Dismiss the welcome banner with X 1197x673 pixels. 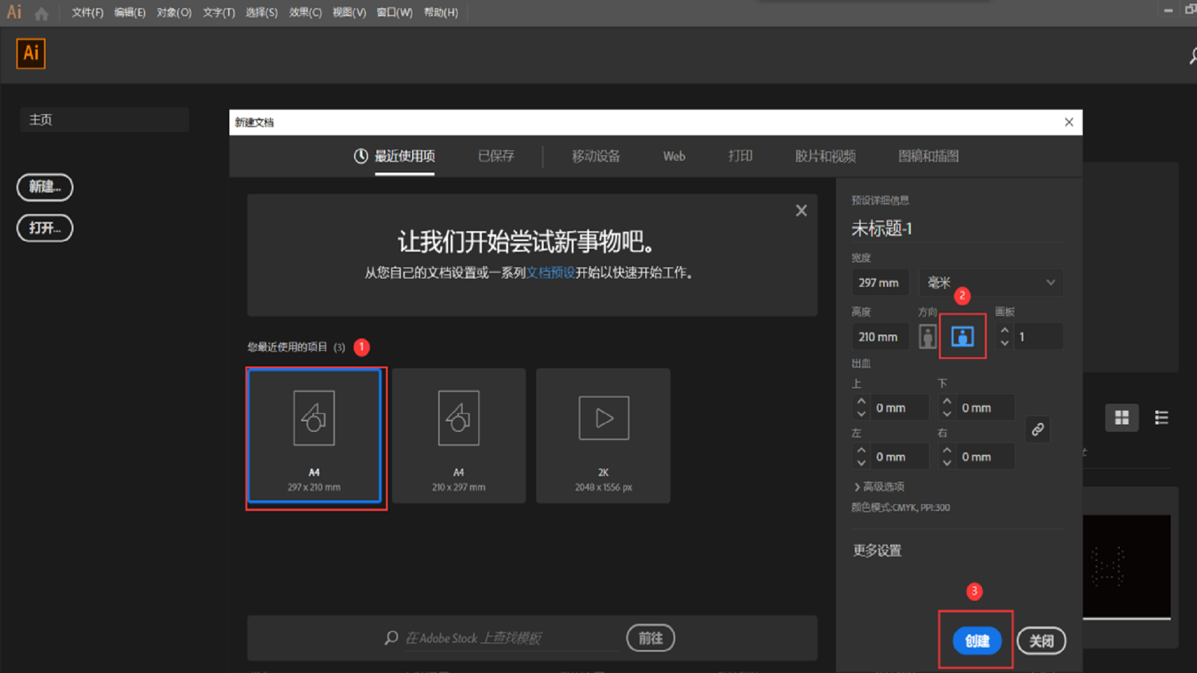click(801, 211)
